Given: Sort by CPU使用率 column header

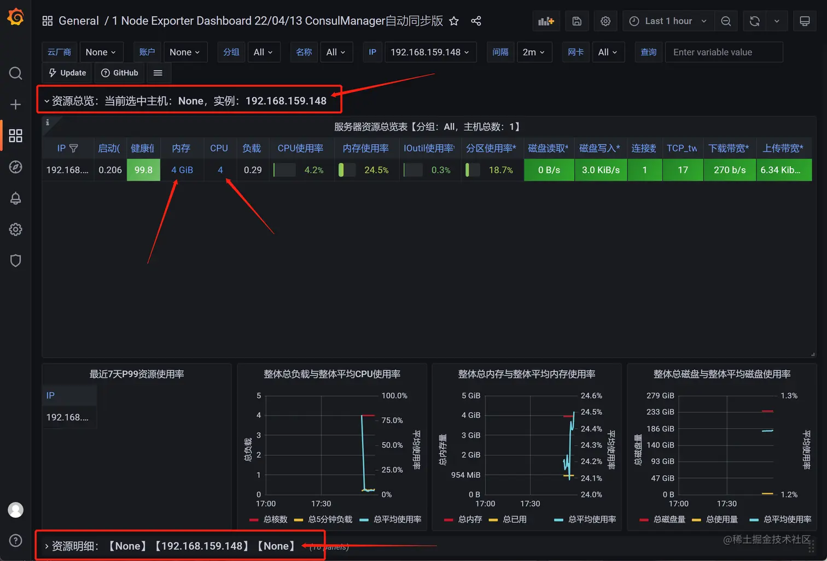Looking at the screenshot, I should coord(300,148).
